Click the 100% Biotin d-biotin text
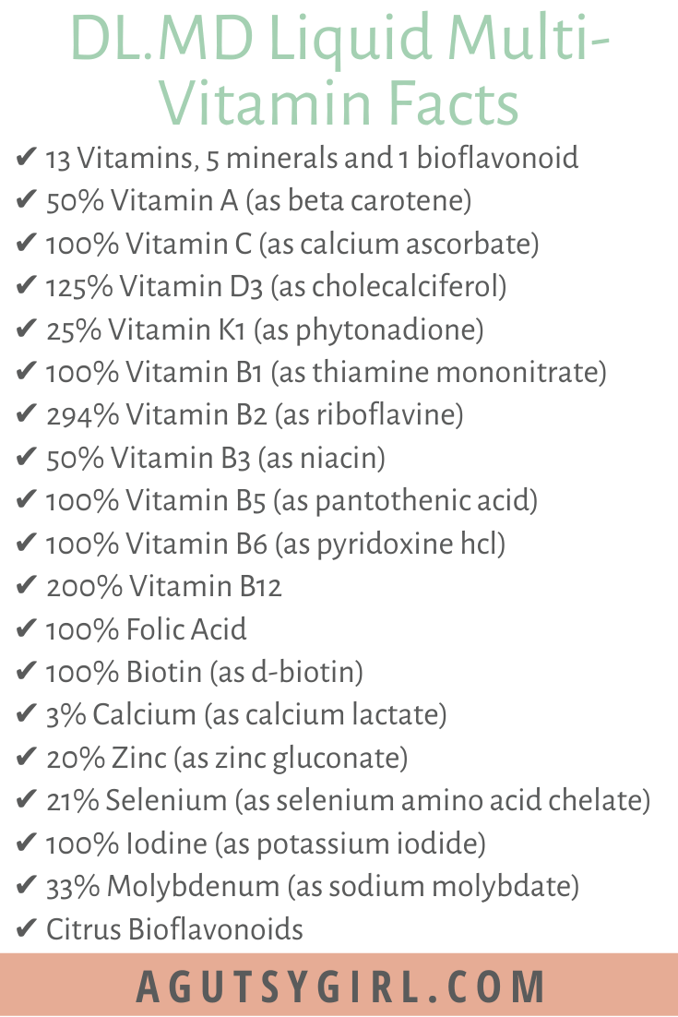This screenshot has width=678, height=1017. click(x=204, y=672)
